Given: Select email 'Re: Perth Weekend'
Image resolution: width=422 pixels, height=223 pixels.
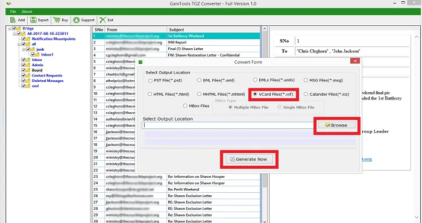Looking at the screenshot, I should tap(176, 189).
